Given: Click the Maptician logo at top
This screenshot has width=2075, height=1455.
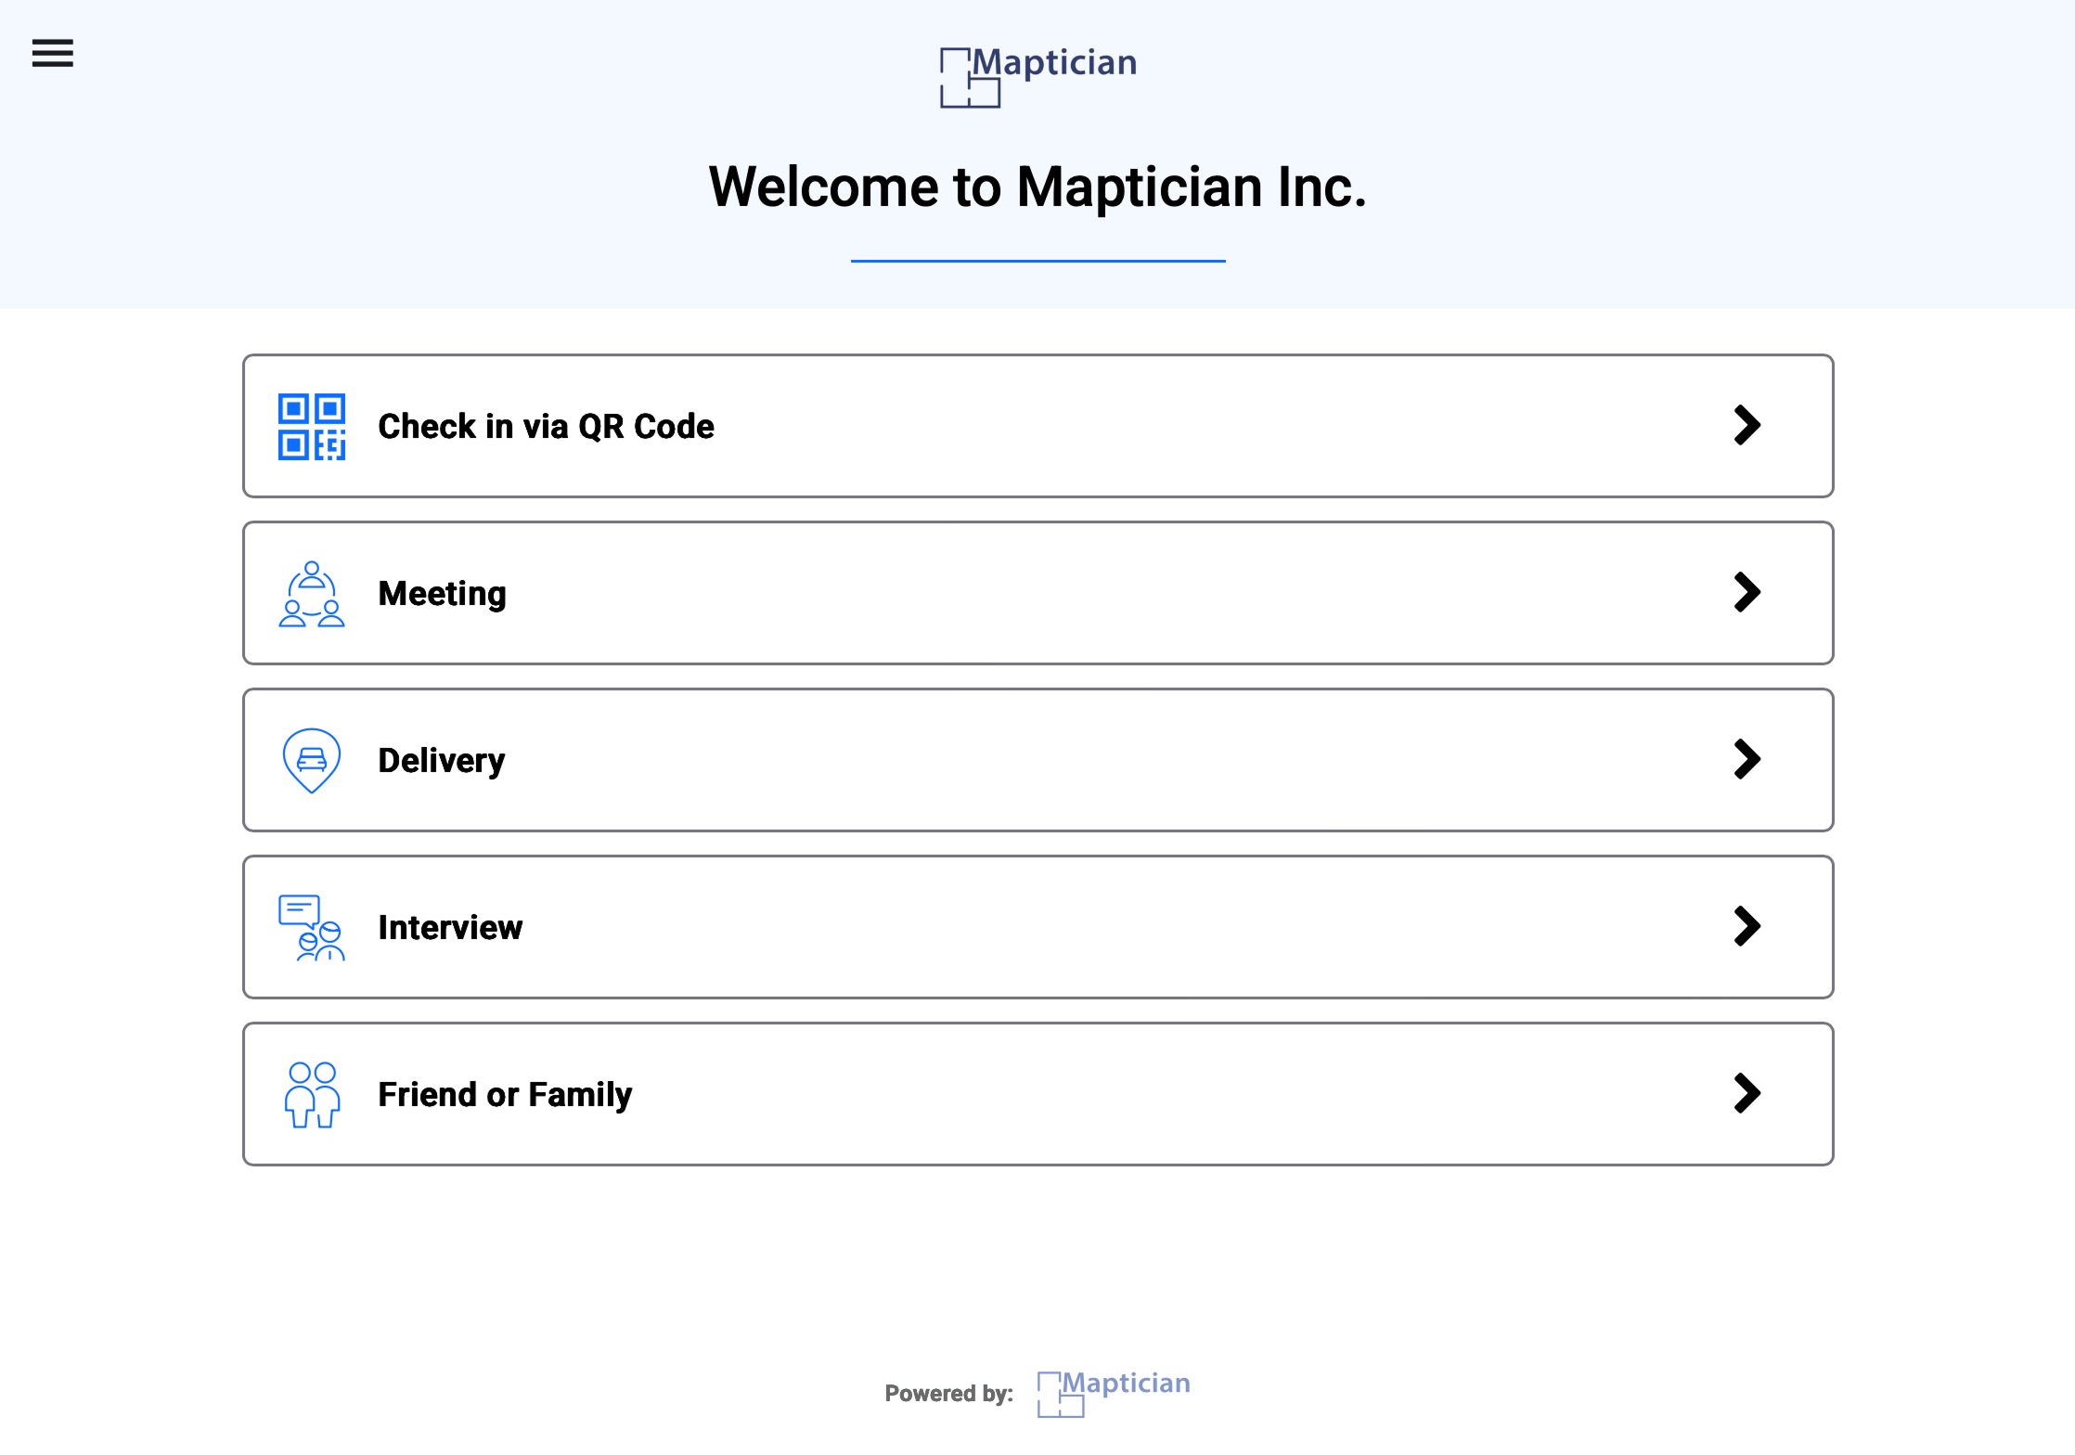Looking at the screenshot, I should pos(1038,76).
